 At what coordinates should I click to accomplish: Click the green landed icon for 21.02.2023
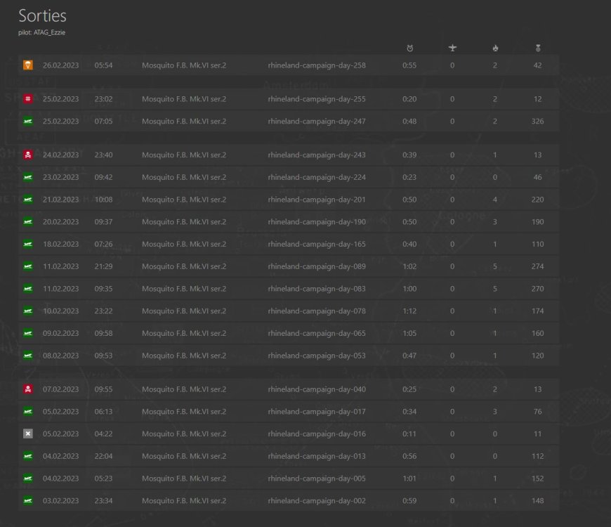pos(28,200)
